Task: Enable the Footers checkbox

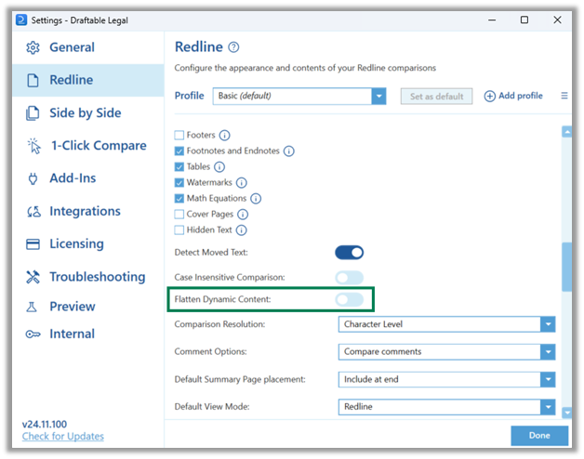Action: click(x=179, y=135)
